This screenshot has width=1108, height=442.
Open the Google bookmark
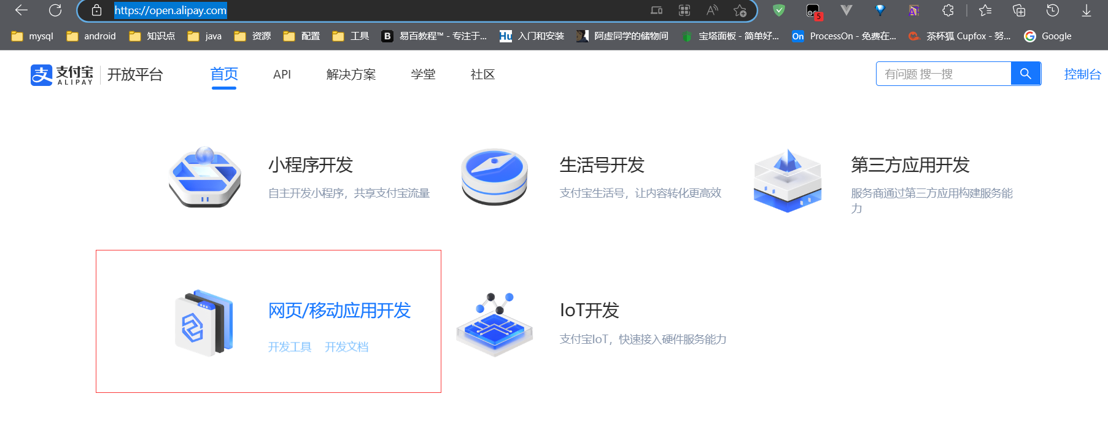tap(1048, 36)
